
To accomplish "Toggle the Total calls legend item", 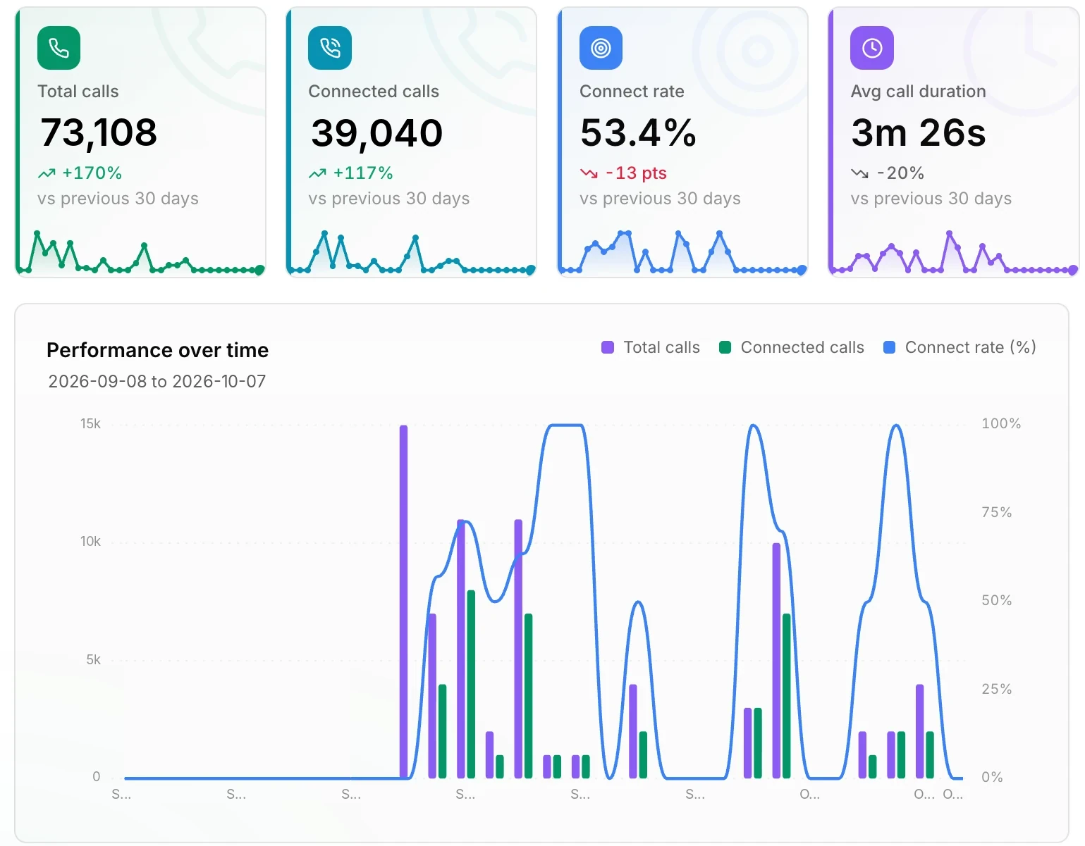I will (x=651, y=347).
